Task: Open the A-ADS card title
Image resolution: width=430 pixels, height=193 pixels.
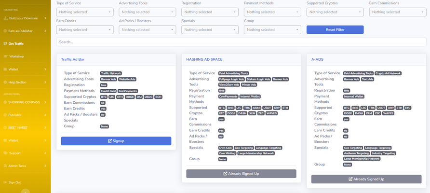Action: [x=317, y=59]
